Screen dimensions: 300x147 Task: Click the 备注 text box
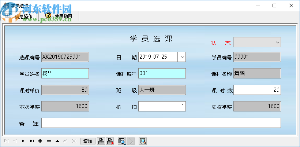point(161,123)
